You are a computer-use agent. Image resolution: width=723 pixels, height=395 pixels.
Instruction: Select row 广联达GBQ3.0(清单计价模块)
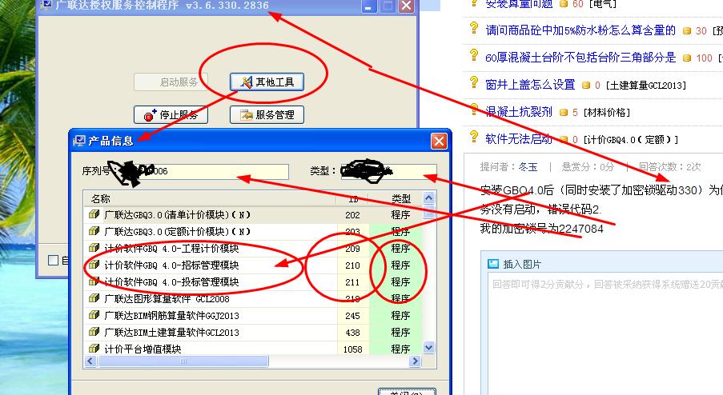[254, 215]
